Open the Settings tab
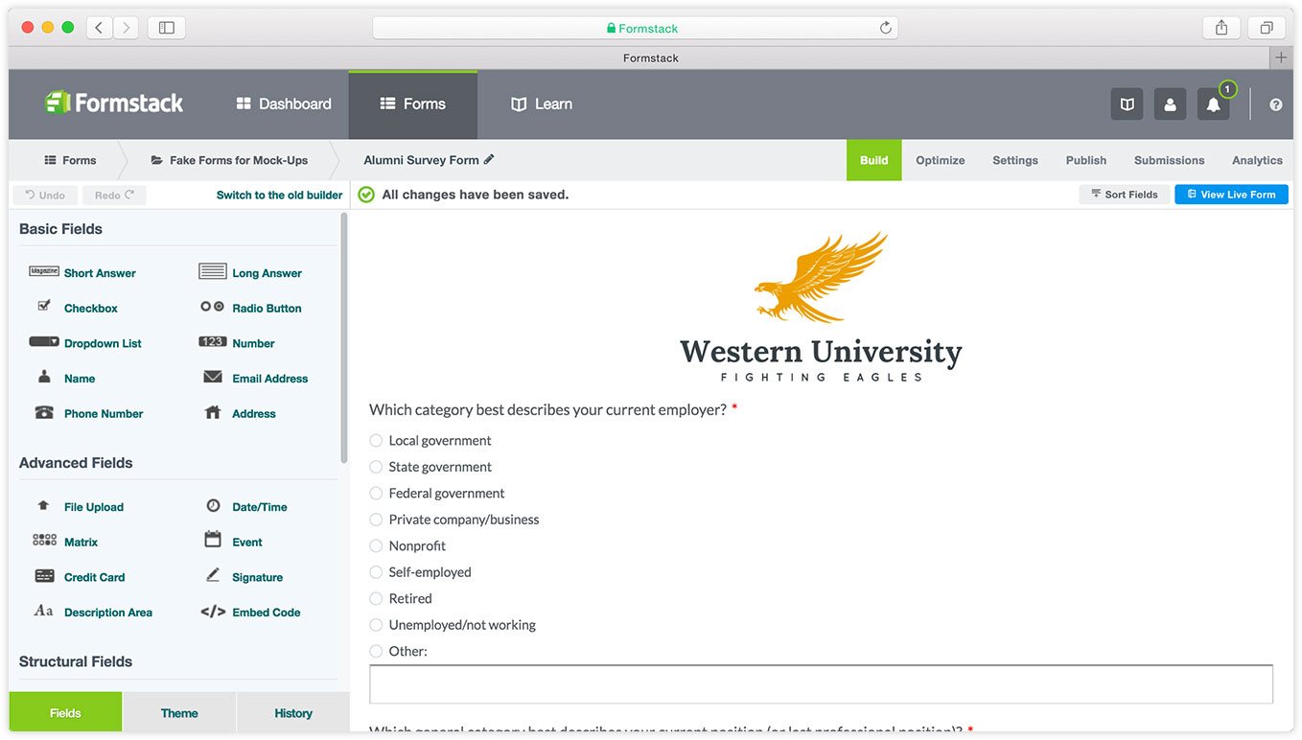The width and height of the screenshot is (1302, 740). coord(1015,160)
